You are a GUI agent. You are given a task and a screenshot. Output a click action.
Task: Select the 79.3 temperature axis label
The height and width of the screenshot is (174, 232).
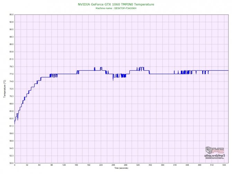pyautogui.click(x=11, y=67)
